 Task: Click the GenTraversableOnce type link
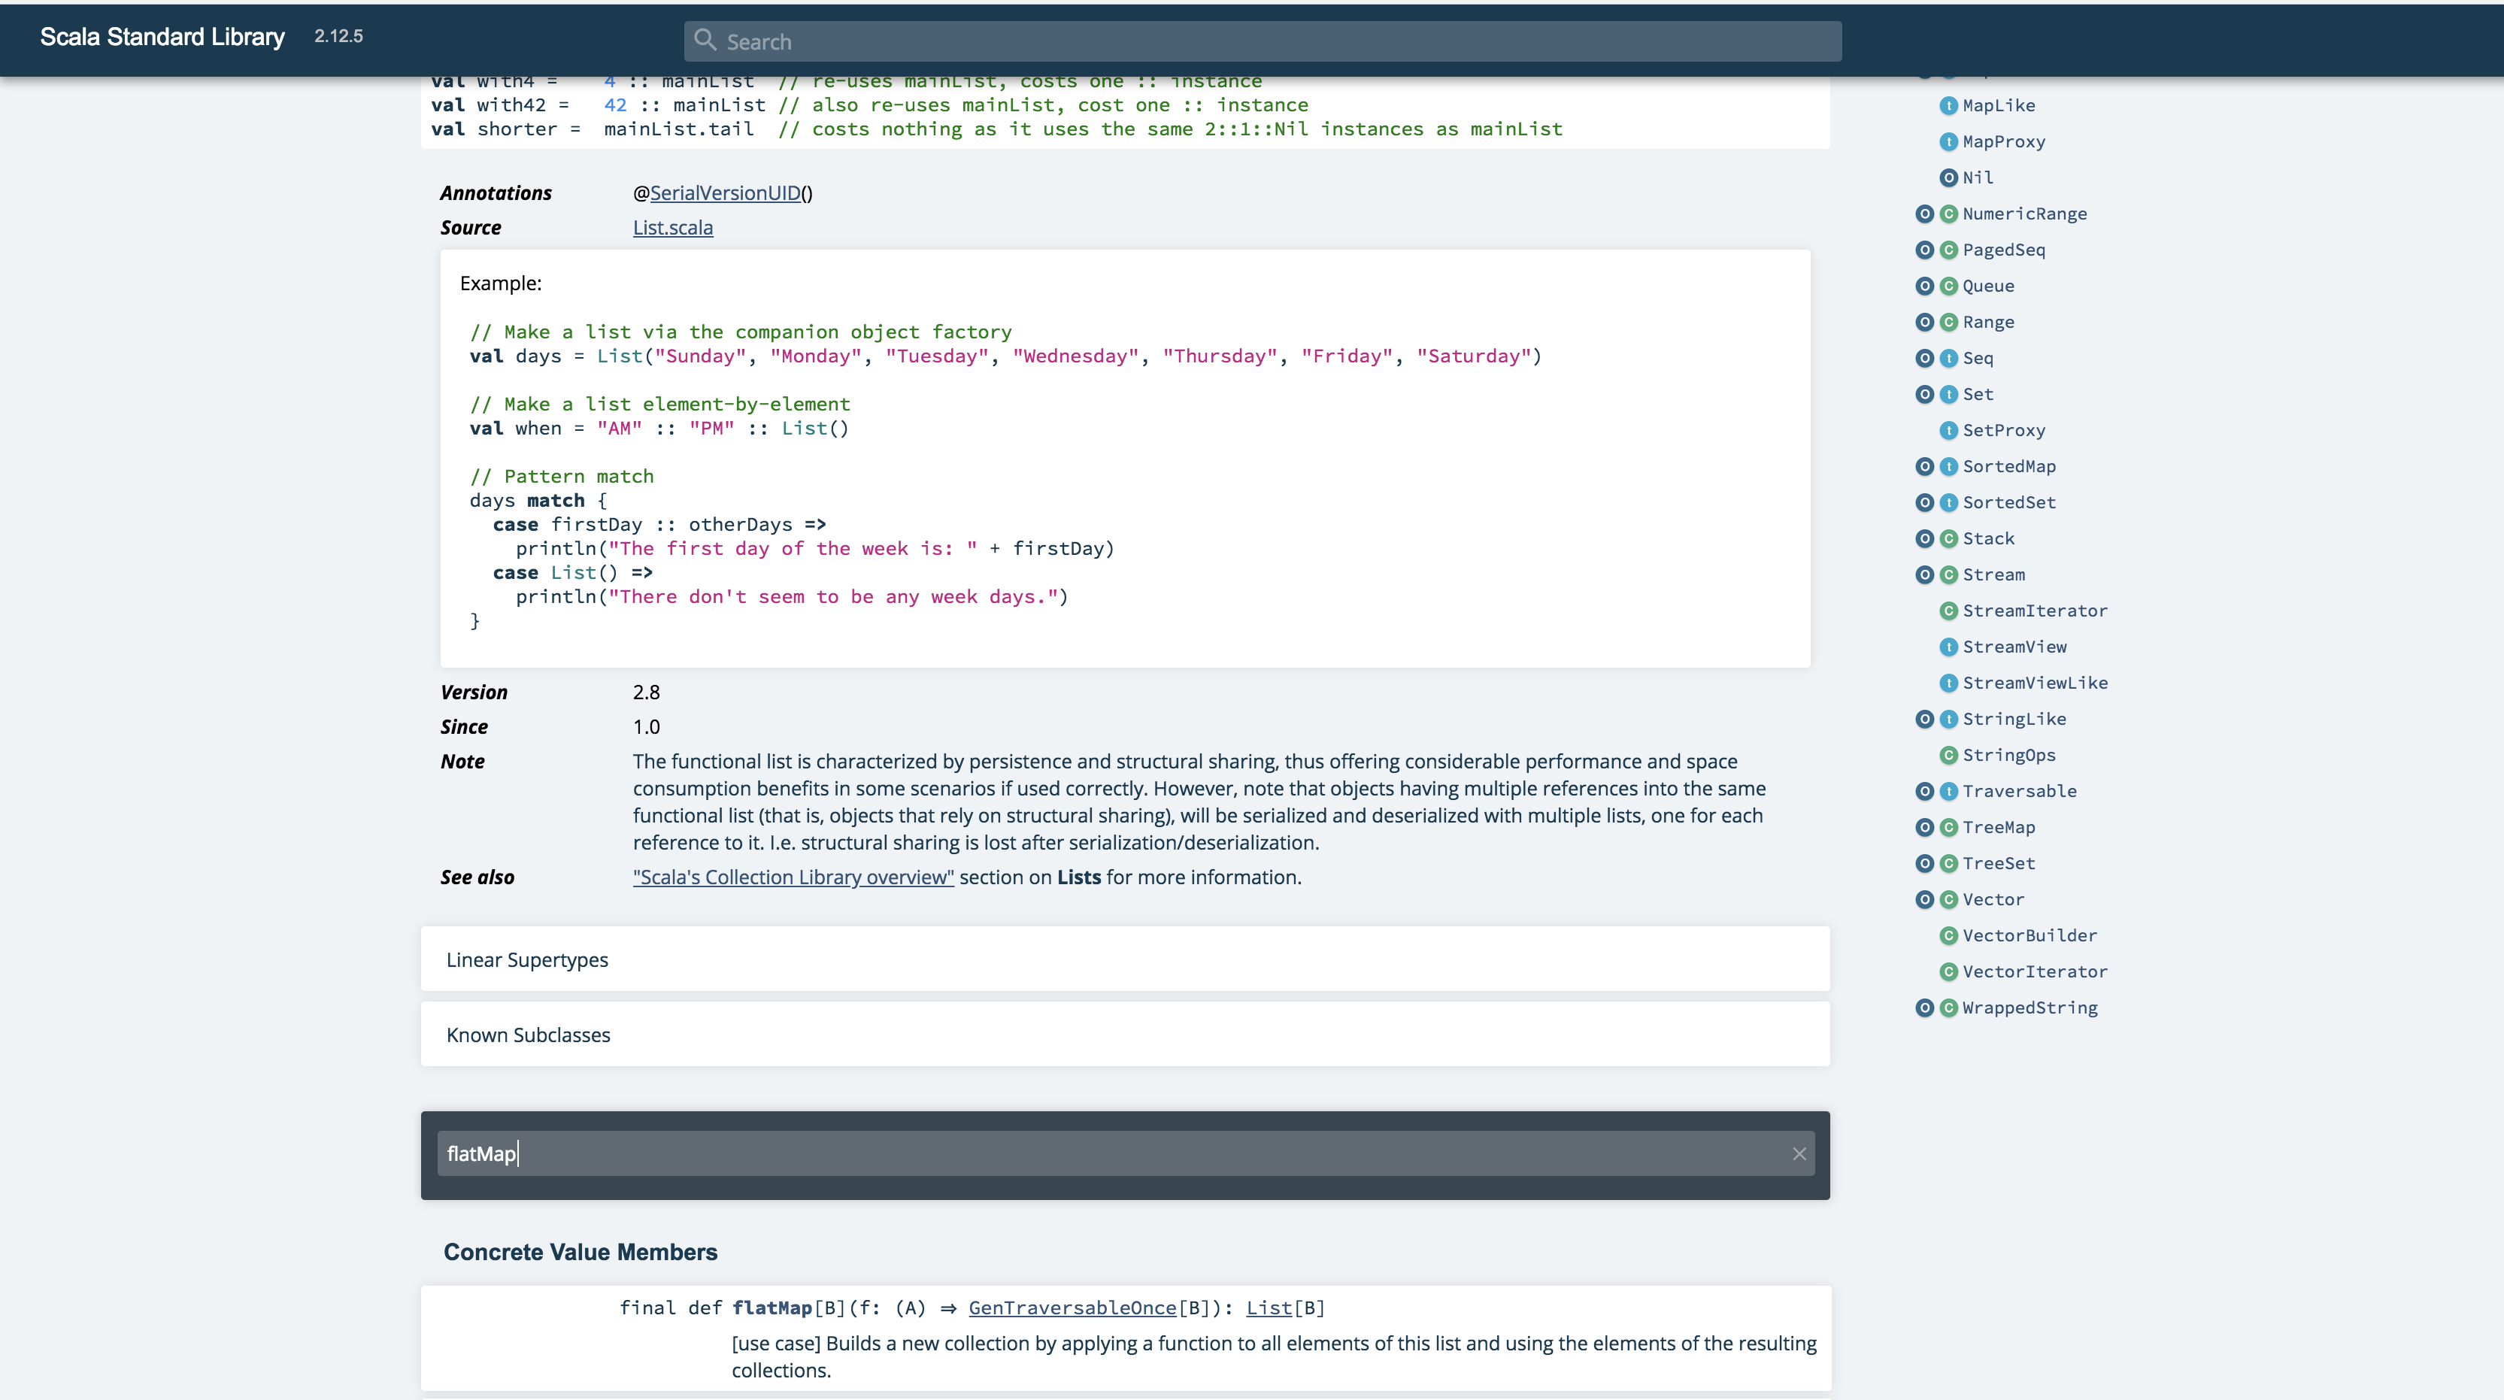coord(1072,1308)
